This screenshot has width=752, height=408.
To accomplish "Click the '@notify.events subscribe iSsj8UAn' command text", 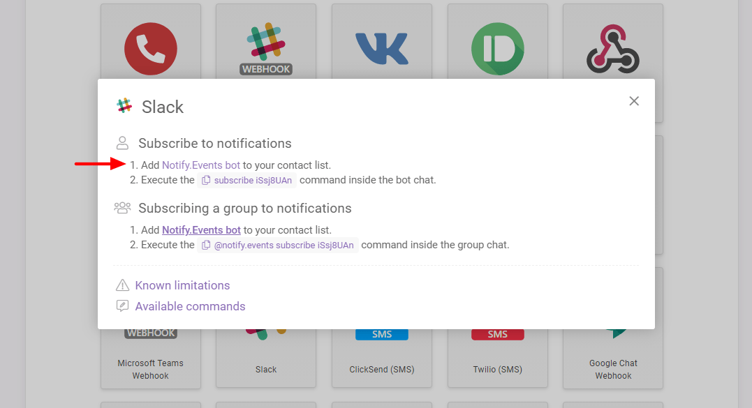I will click(284, 245).
